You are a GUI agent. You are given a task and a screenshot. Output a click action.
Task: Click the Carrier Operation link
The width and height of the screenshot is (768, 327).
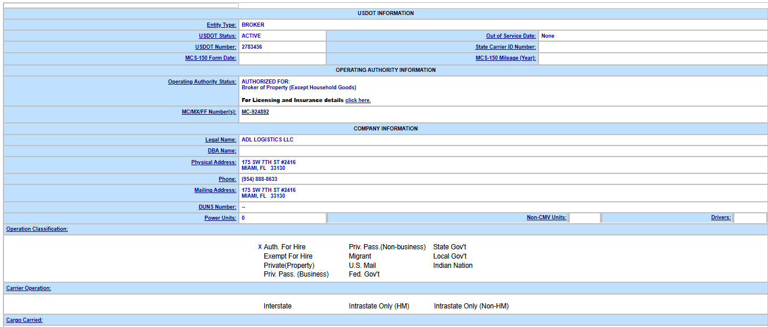point(28,288)
